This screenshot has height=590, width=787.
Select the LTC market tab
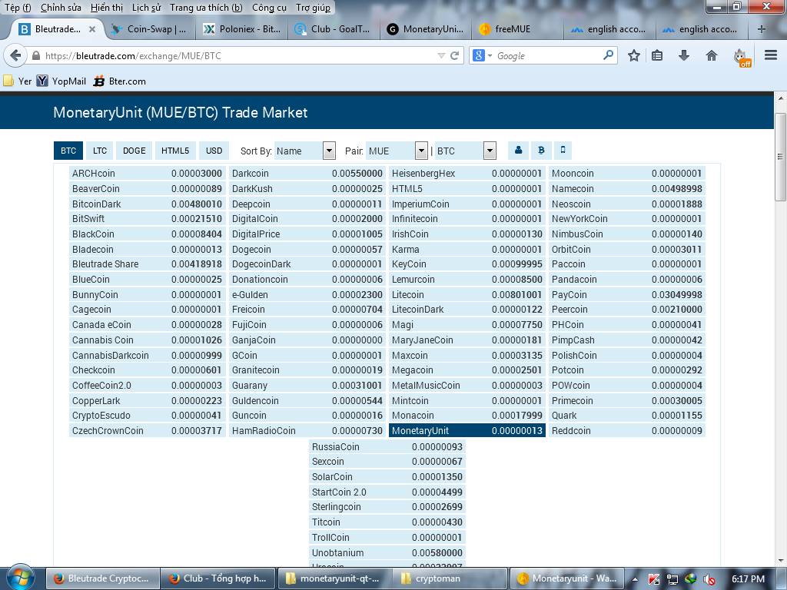coord(100,151)
